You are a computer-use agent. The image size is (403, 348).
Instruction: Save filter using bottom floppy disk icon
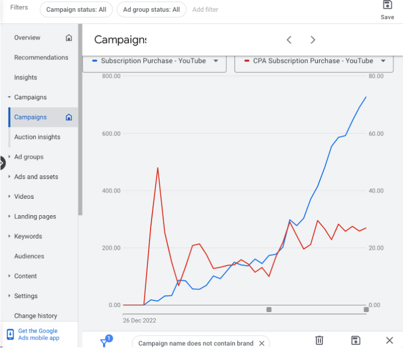(356, 340)
